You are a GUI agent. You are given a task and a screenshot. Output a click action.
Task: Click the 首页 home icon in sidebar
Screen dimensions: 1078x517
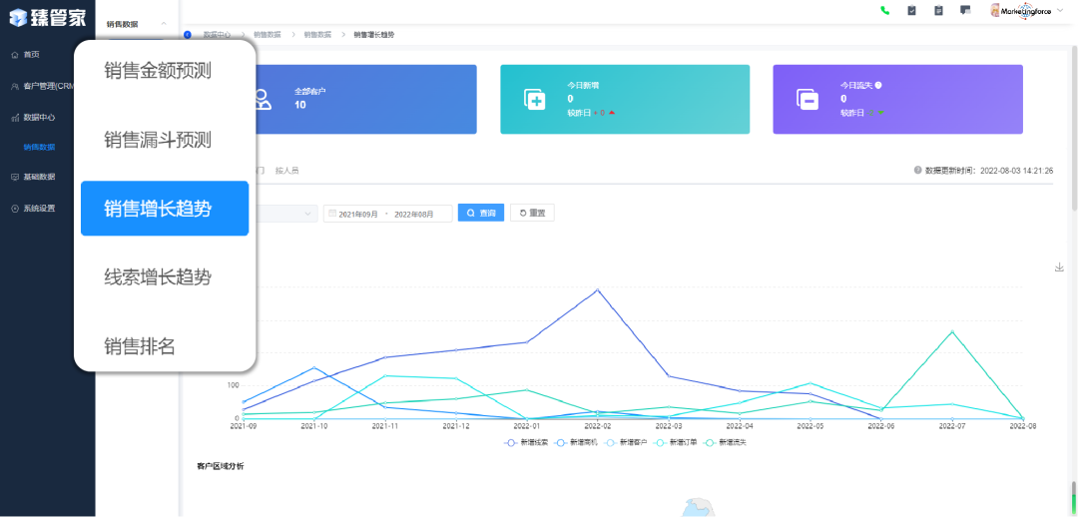[x=14, y=54]
